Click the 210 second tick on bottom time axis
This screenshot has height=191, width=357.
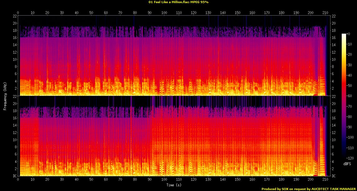pyautogui.click(x=325, y=180)
